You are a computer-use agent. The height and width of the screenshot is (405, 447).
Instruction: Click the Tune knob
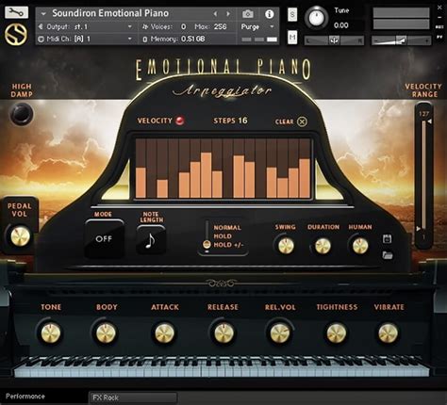coord(316,18)
